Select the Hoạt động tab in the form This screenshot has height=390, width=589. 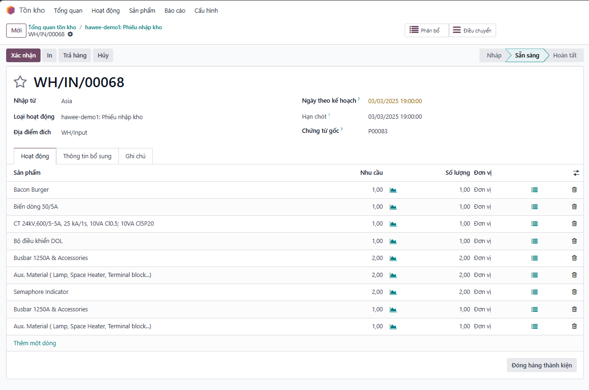pyautogui.click(x=35, y=156)
